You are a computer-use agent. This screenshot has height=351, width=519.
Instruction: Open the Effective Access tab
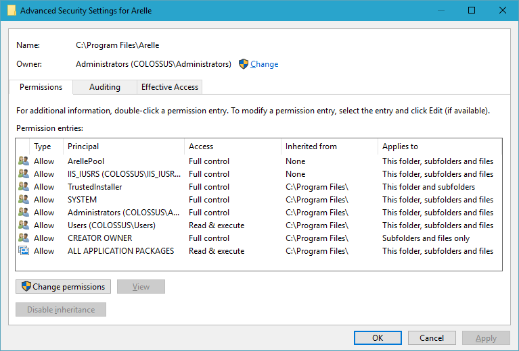coord(169,87)
